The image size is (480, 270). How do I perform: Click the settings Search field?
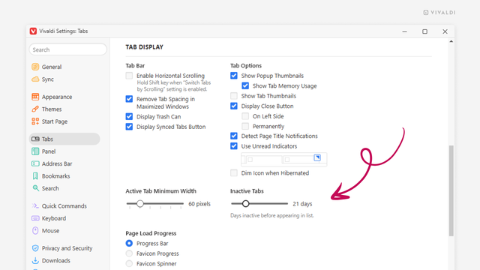coord(68,49)
